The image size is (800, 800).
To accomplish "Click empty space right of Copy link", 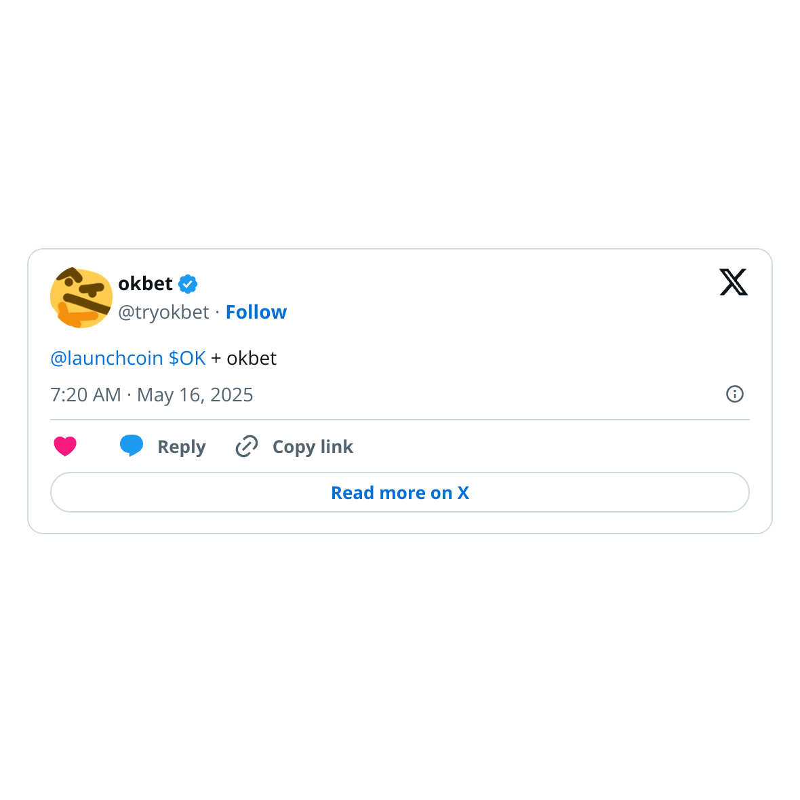I will tap(542, 446).
